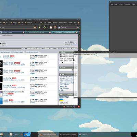Image resolution: width=137 pixels, height=137 pixels.
Task: Click the Eyecandy Firefox taskbar entry
Action: coord(48,135)
